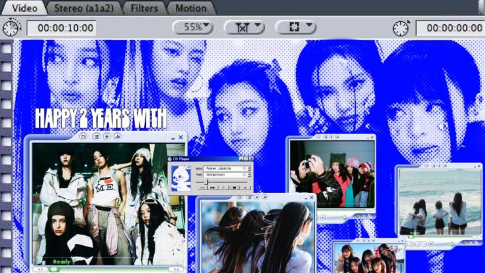This screenshot has height=273, width=485.
Task: Click the 'HAPPY 2 YEARS WITH' title text
Action: [101, 119]
